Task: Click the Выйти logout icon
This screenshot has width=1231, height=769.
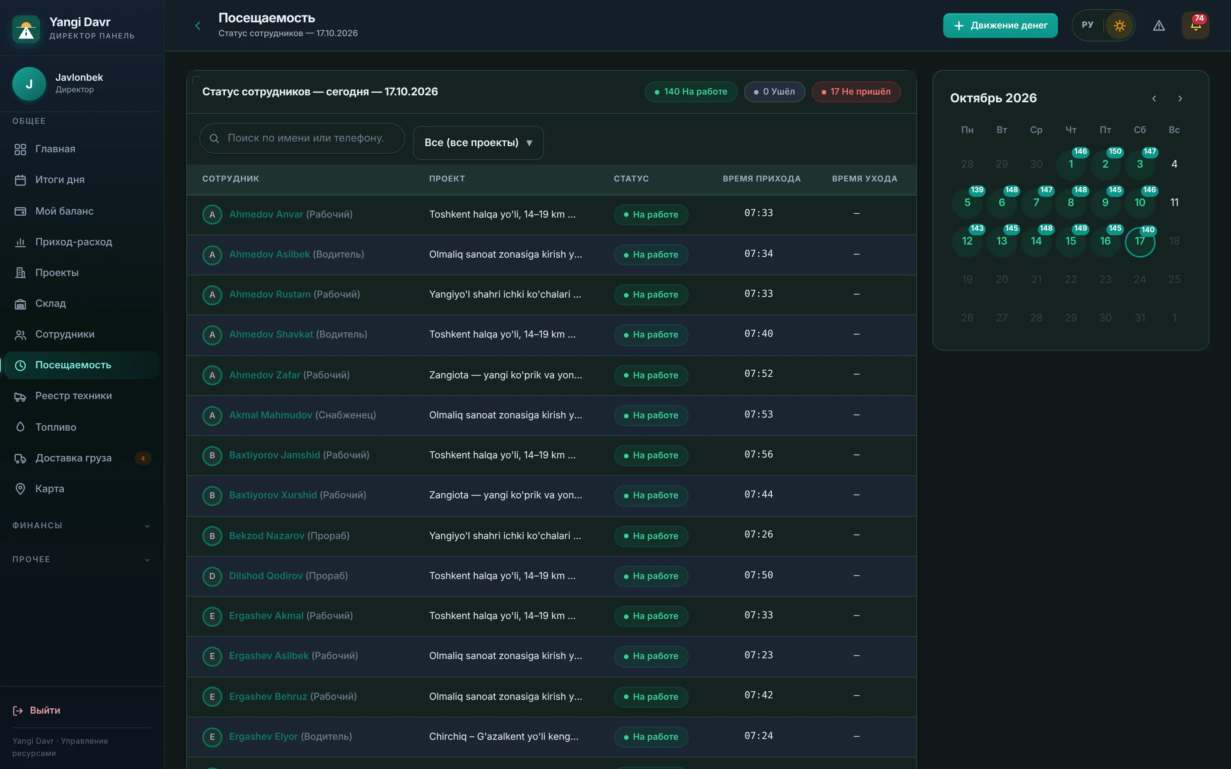Action: 18,711
